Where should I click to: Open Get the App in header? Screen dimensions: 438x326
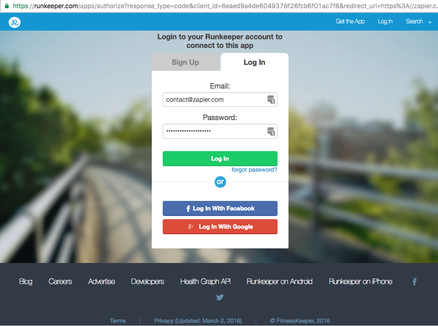(x=350, y=21)
